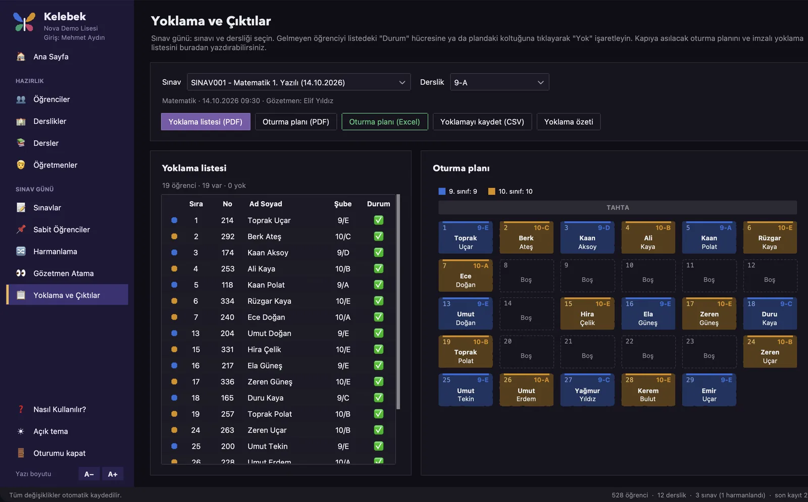Click the blue 9. sınıf legend swatch
Screen dimensions: 808x502
(442, 191)
